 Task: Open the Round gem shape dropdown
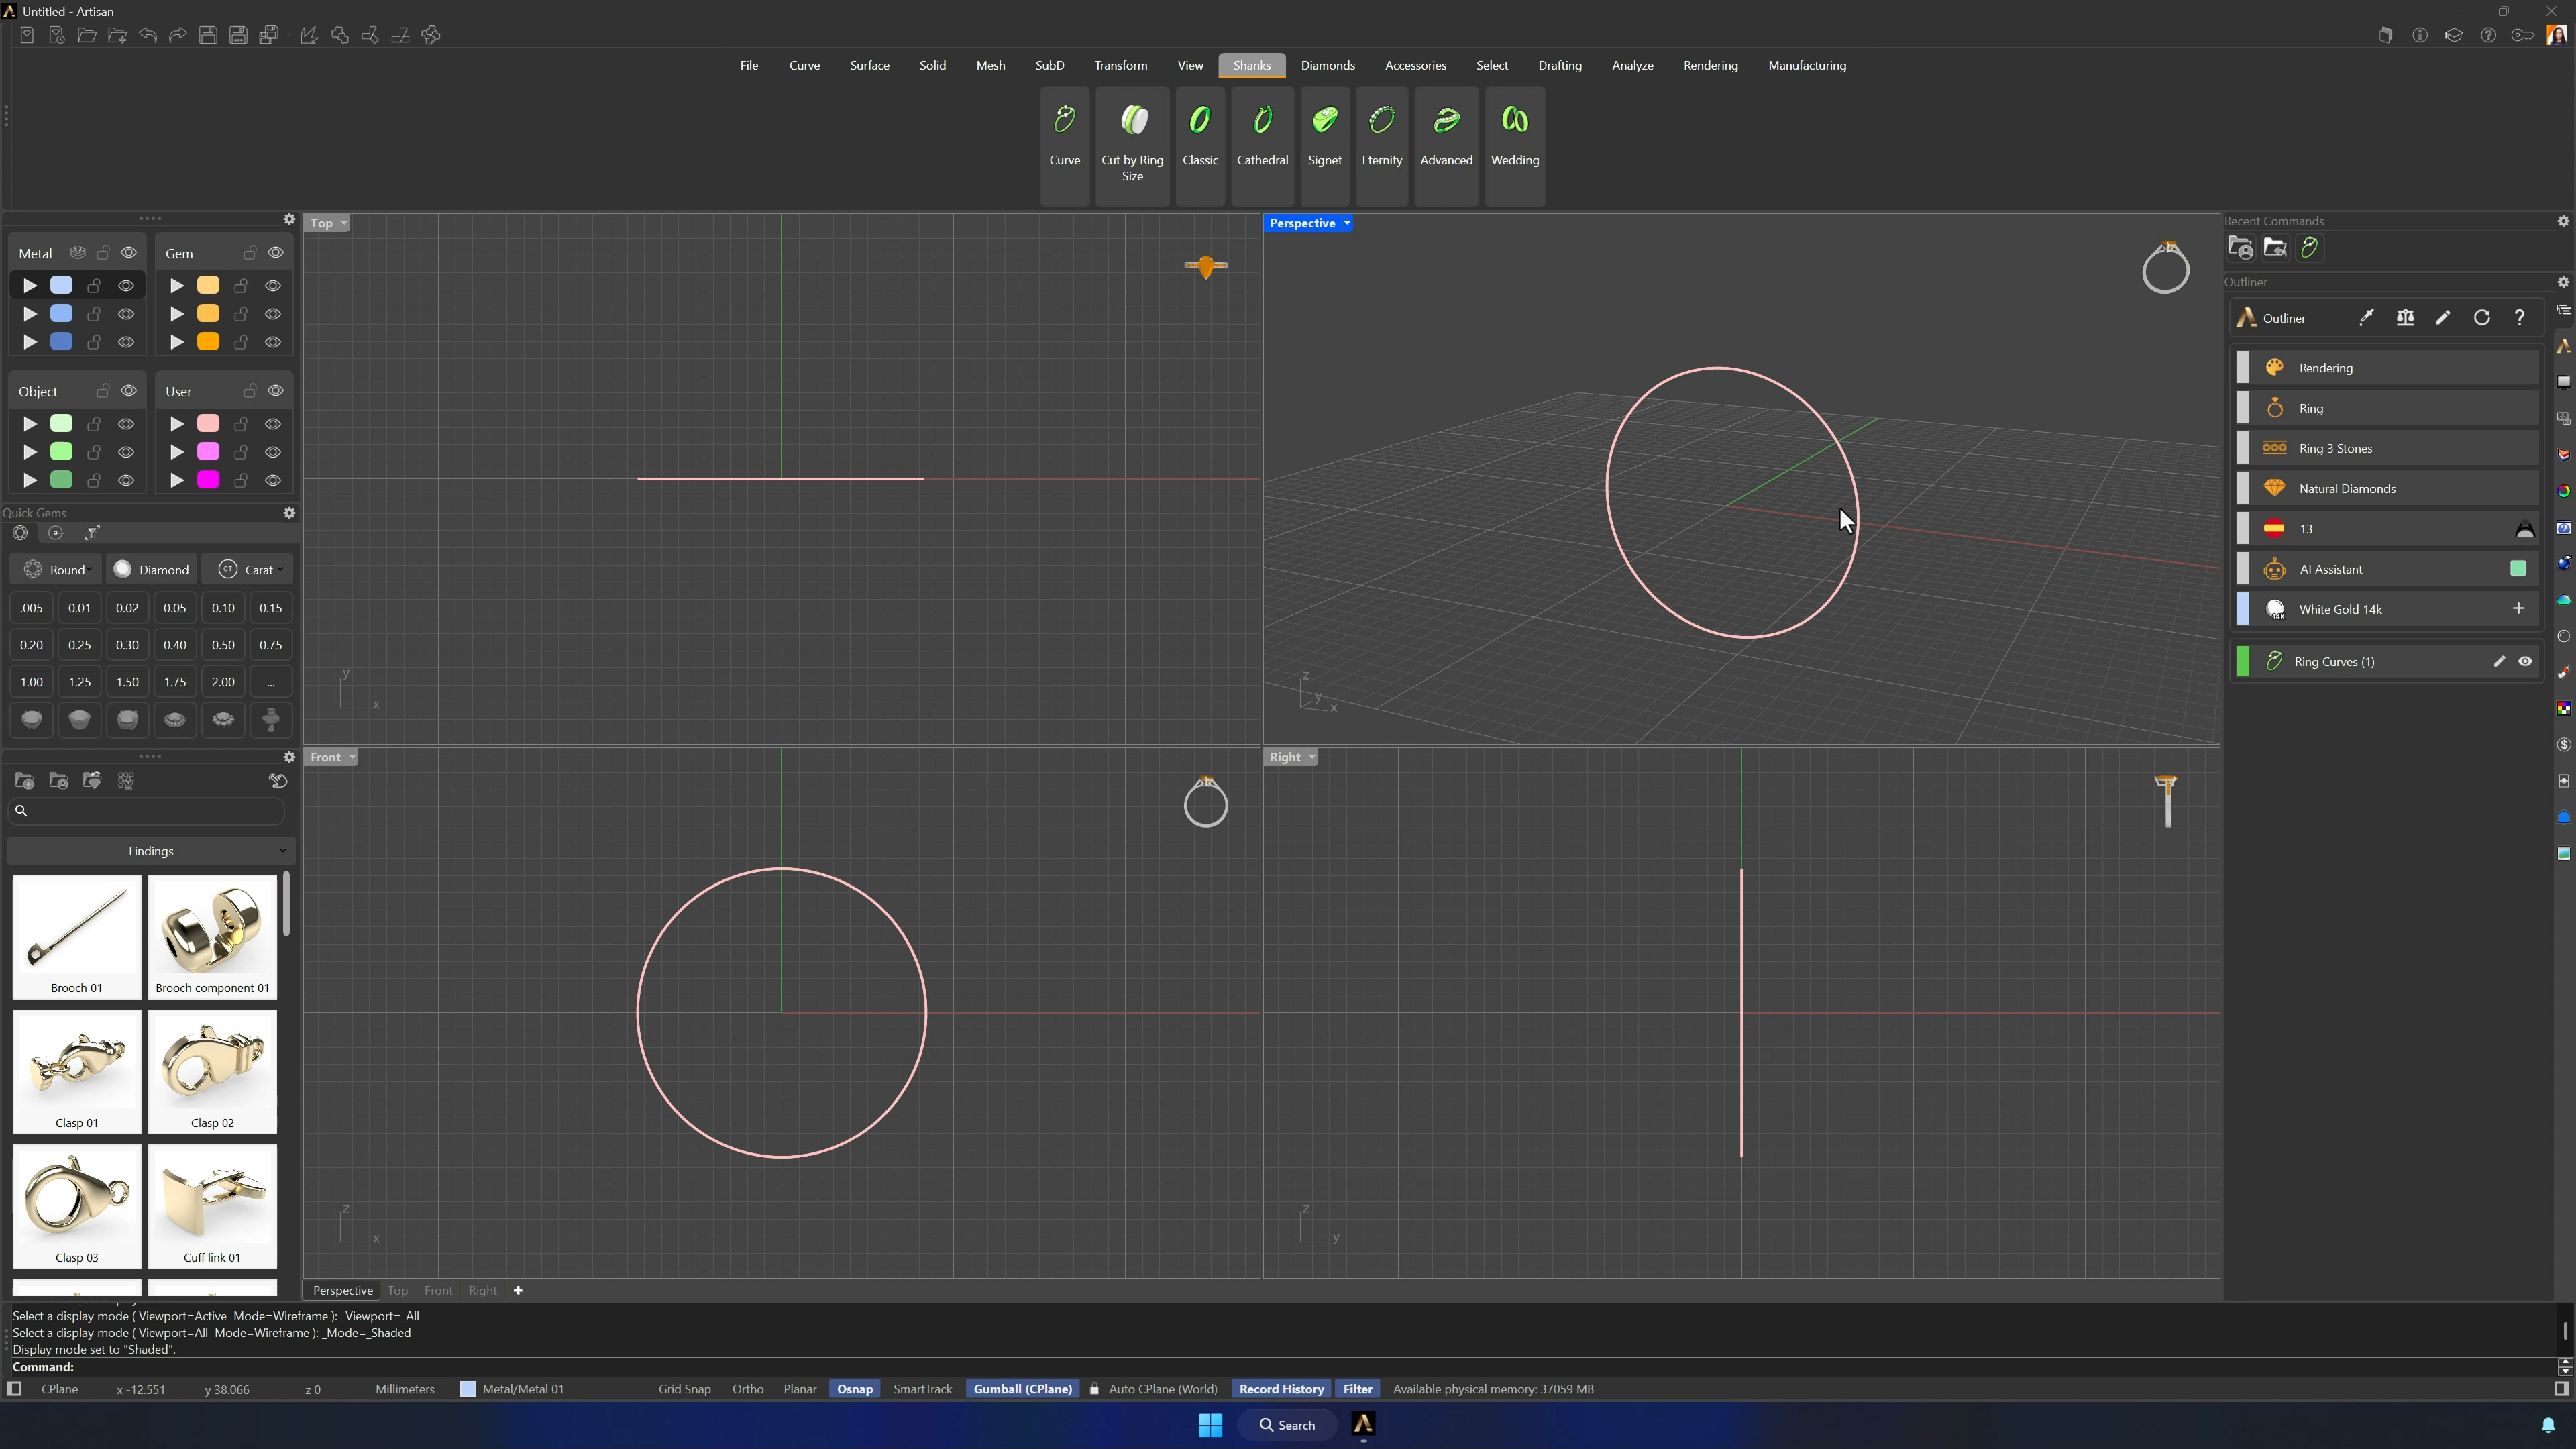click(x=57, y=569)
